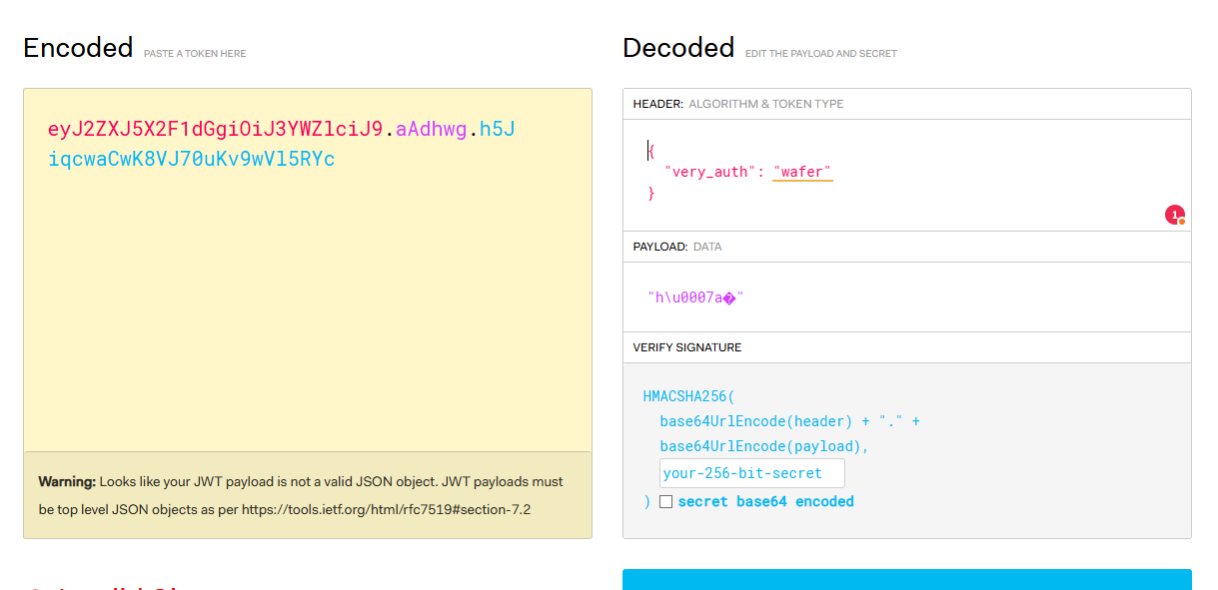1218x590 pixels.
Task: Click the red error badge in header panel
Action: 1175,215
